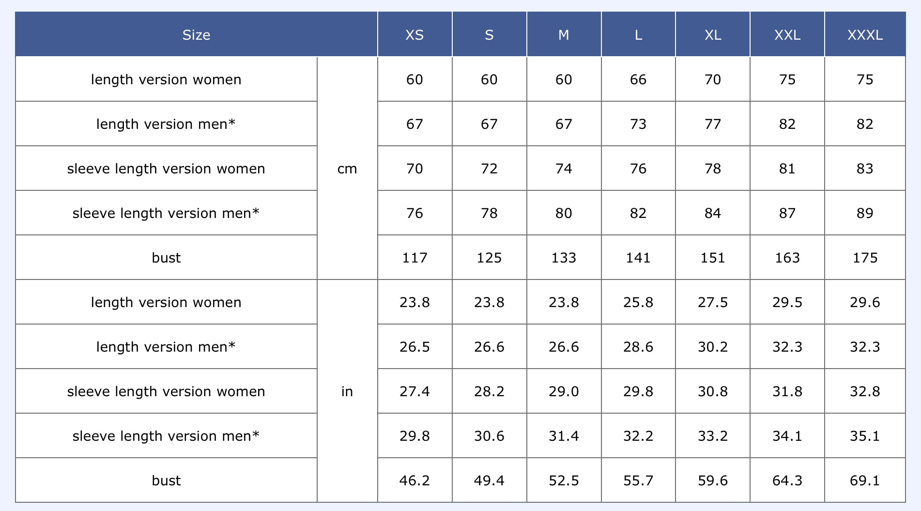Image resolution: width=921 pixels, height=511 pixels.
Task: Click the XXXL column header
Action: 865,35
